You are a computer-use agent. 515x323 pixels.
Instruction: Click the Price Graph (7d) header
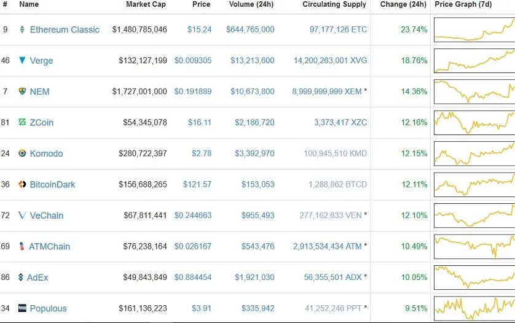coord(463,4)
